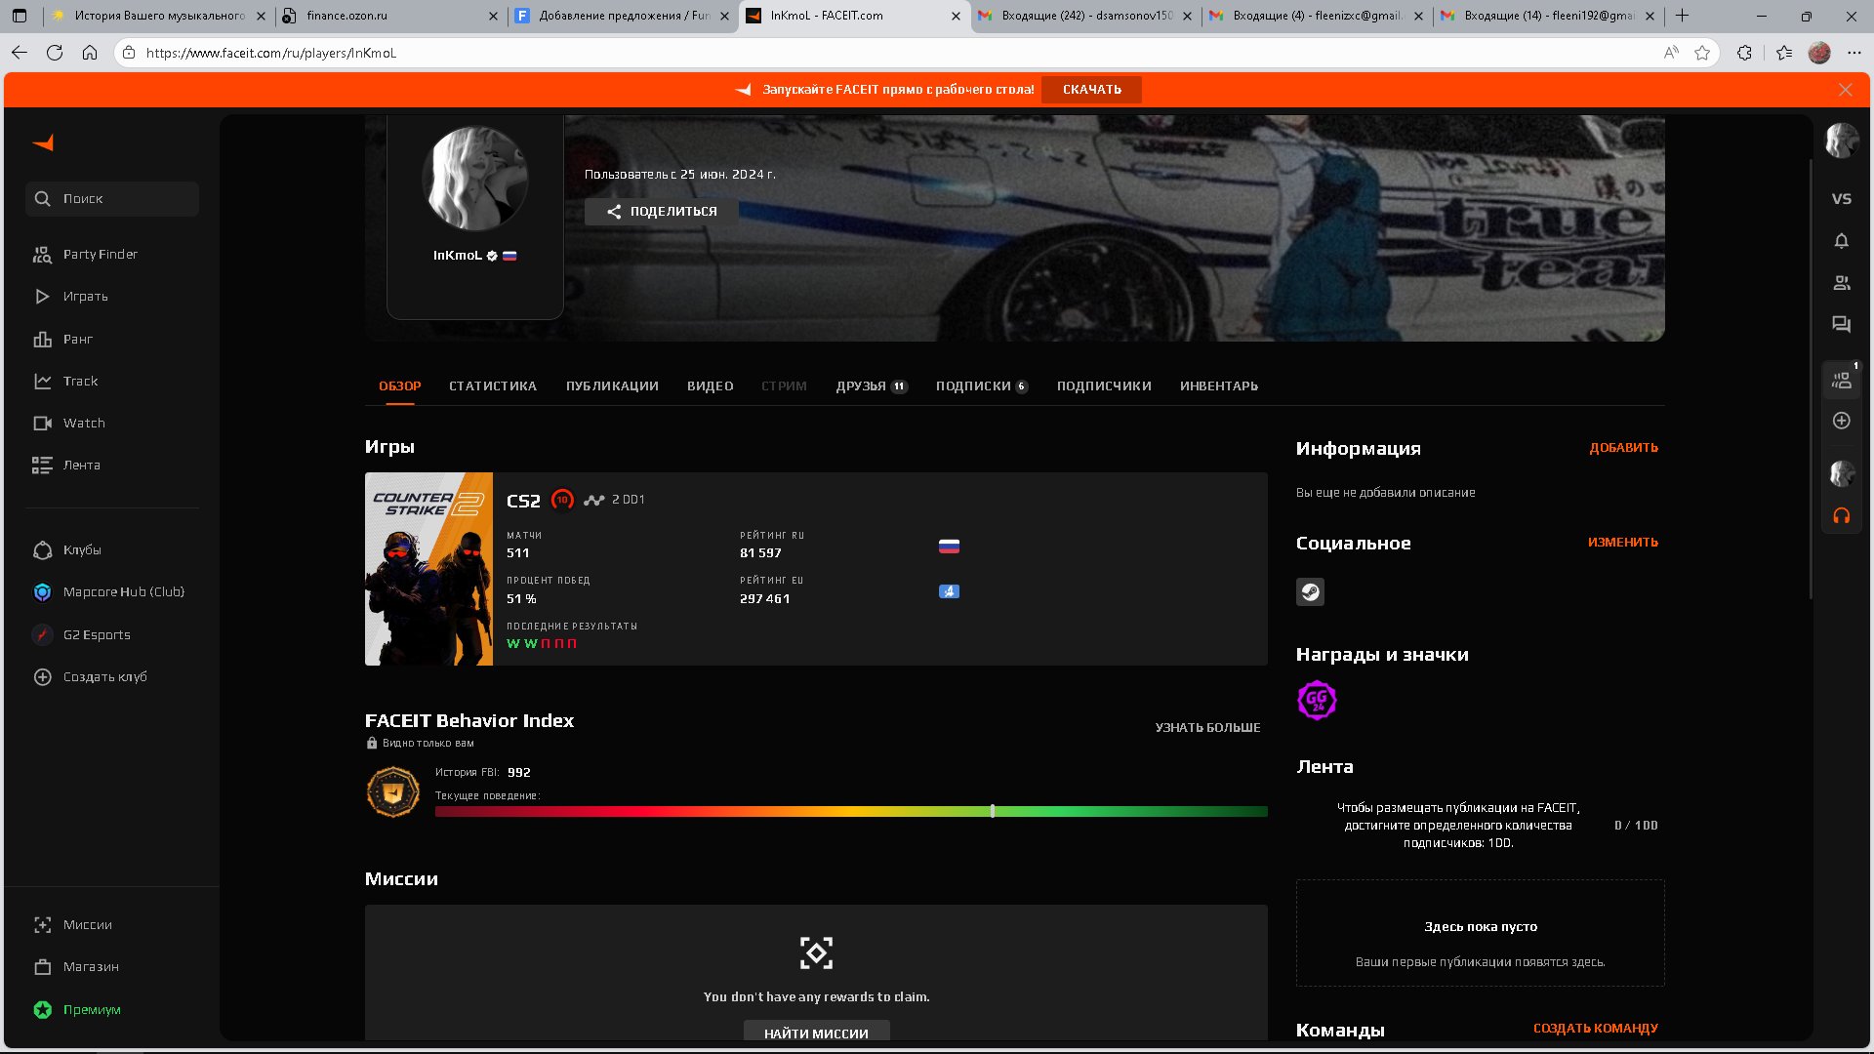Click the Поиск search field

click(x=111, y=198)
